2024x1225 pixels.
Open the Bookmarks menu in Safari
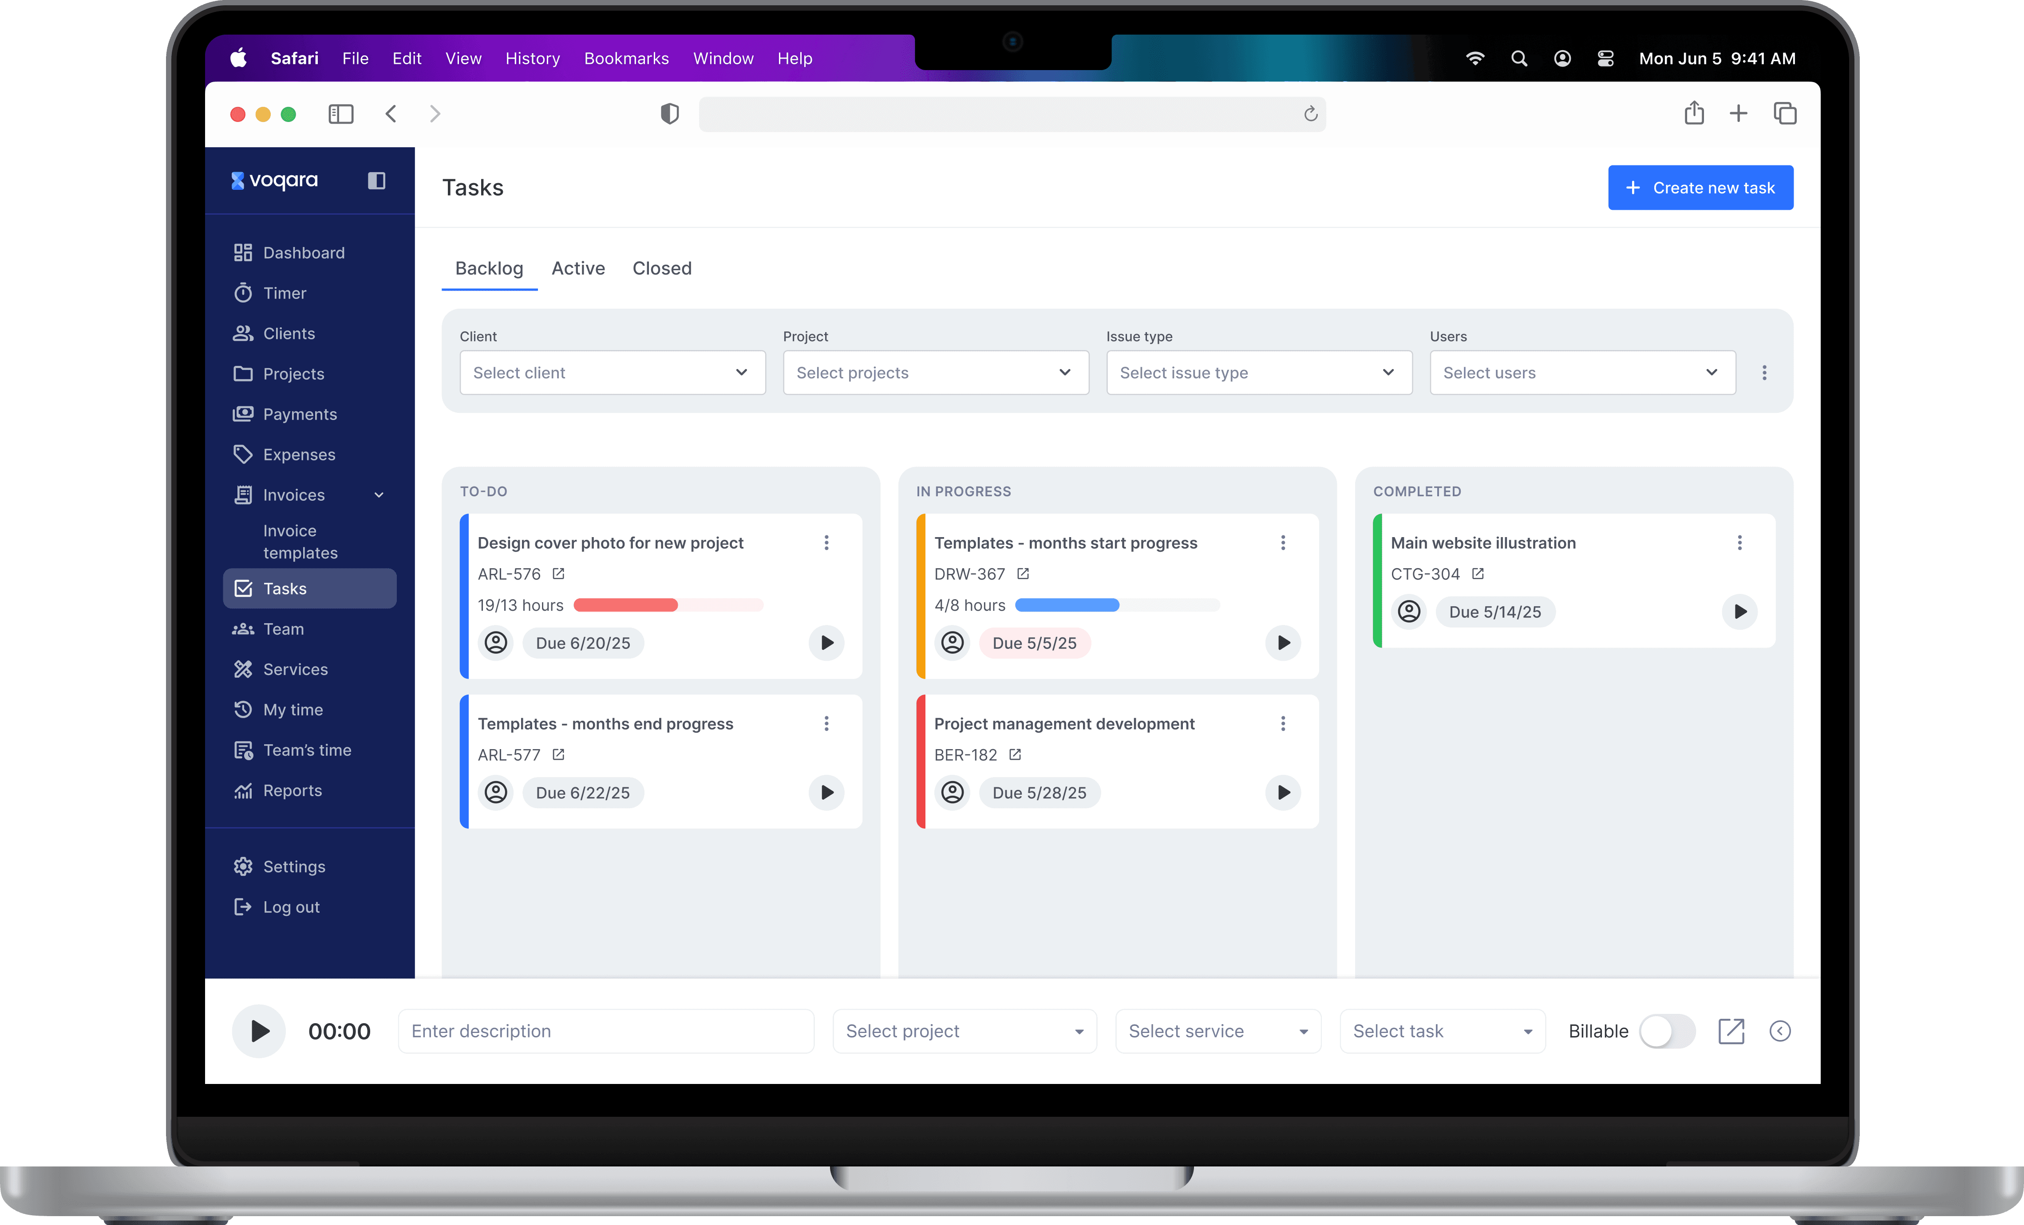pos(626,58)
